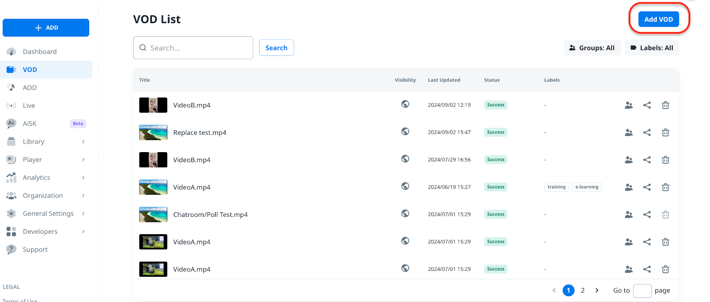This screenshot has height=302, width=710.
Task: Open group access icon for Chatroom/Poll Test.mp4
Action: [x=628, y=215]
